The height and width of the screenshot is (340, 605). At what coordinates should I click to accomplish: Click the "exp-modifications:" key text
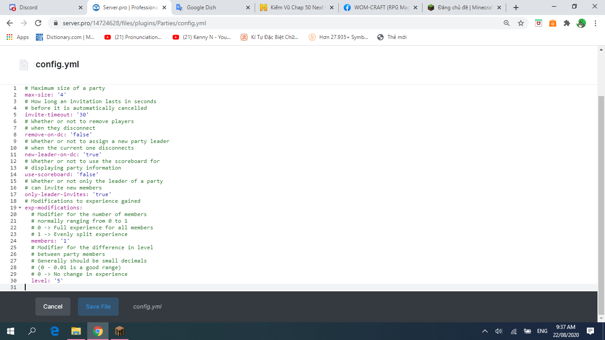pyautogui.click(x=54, y=208)
